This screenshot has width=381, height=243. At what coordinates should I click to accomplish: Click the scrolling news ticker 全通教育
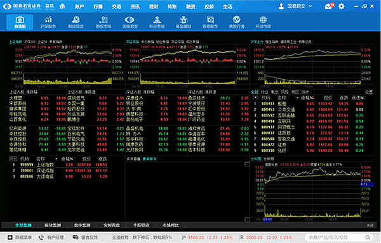tap(142, 237)
